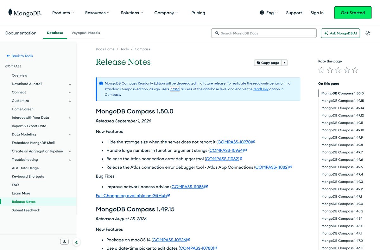The height and width of the screenshot is (250, 380).
Task: Open the Home Screen sidebar page
Action: click(22, 109)
